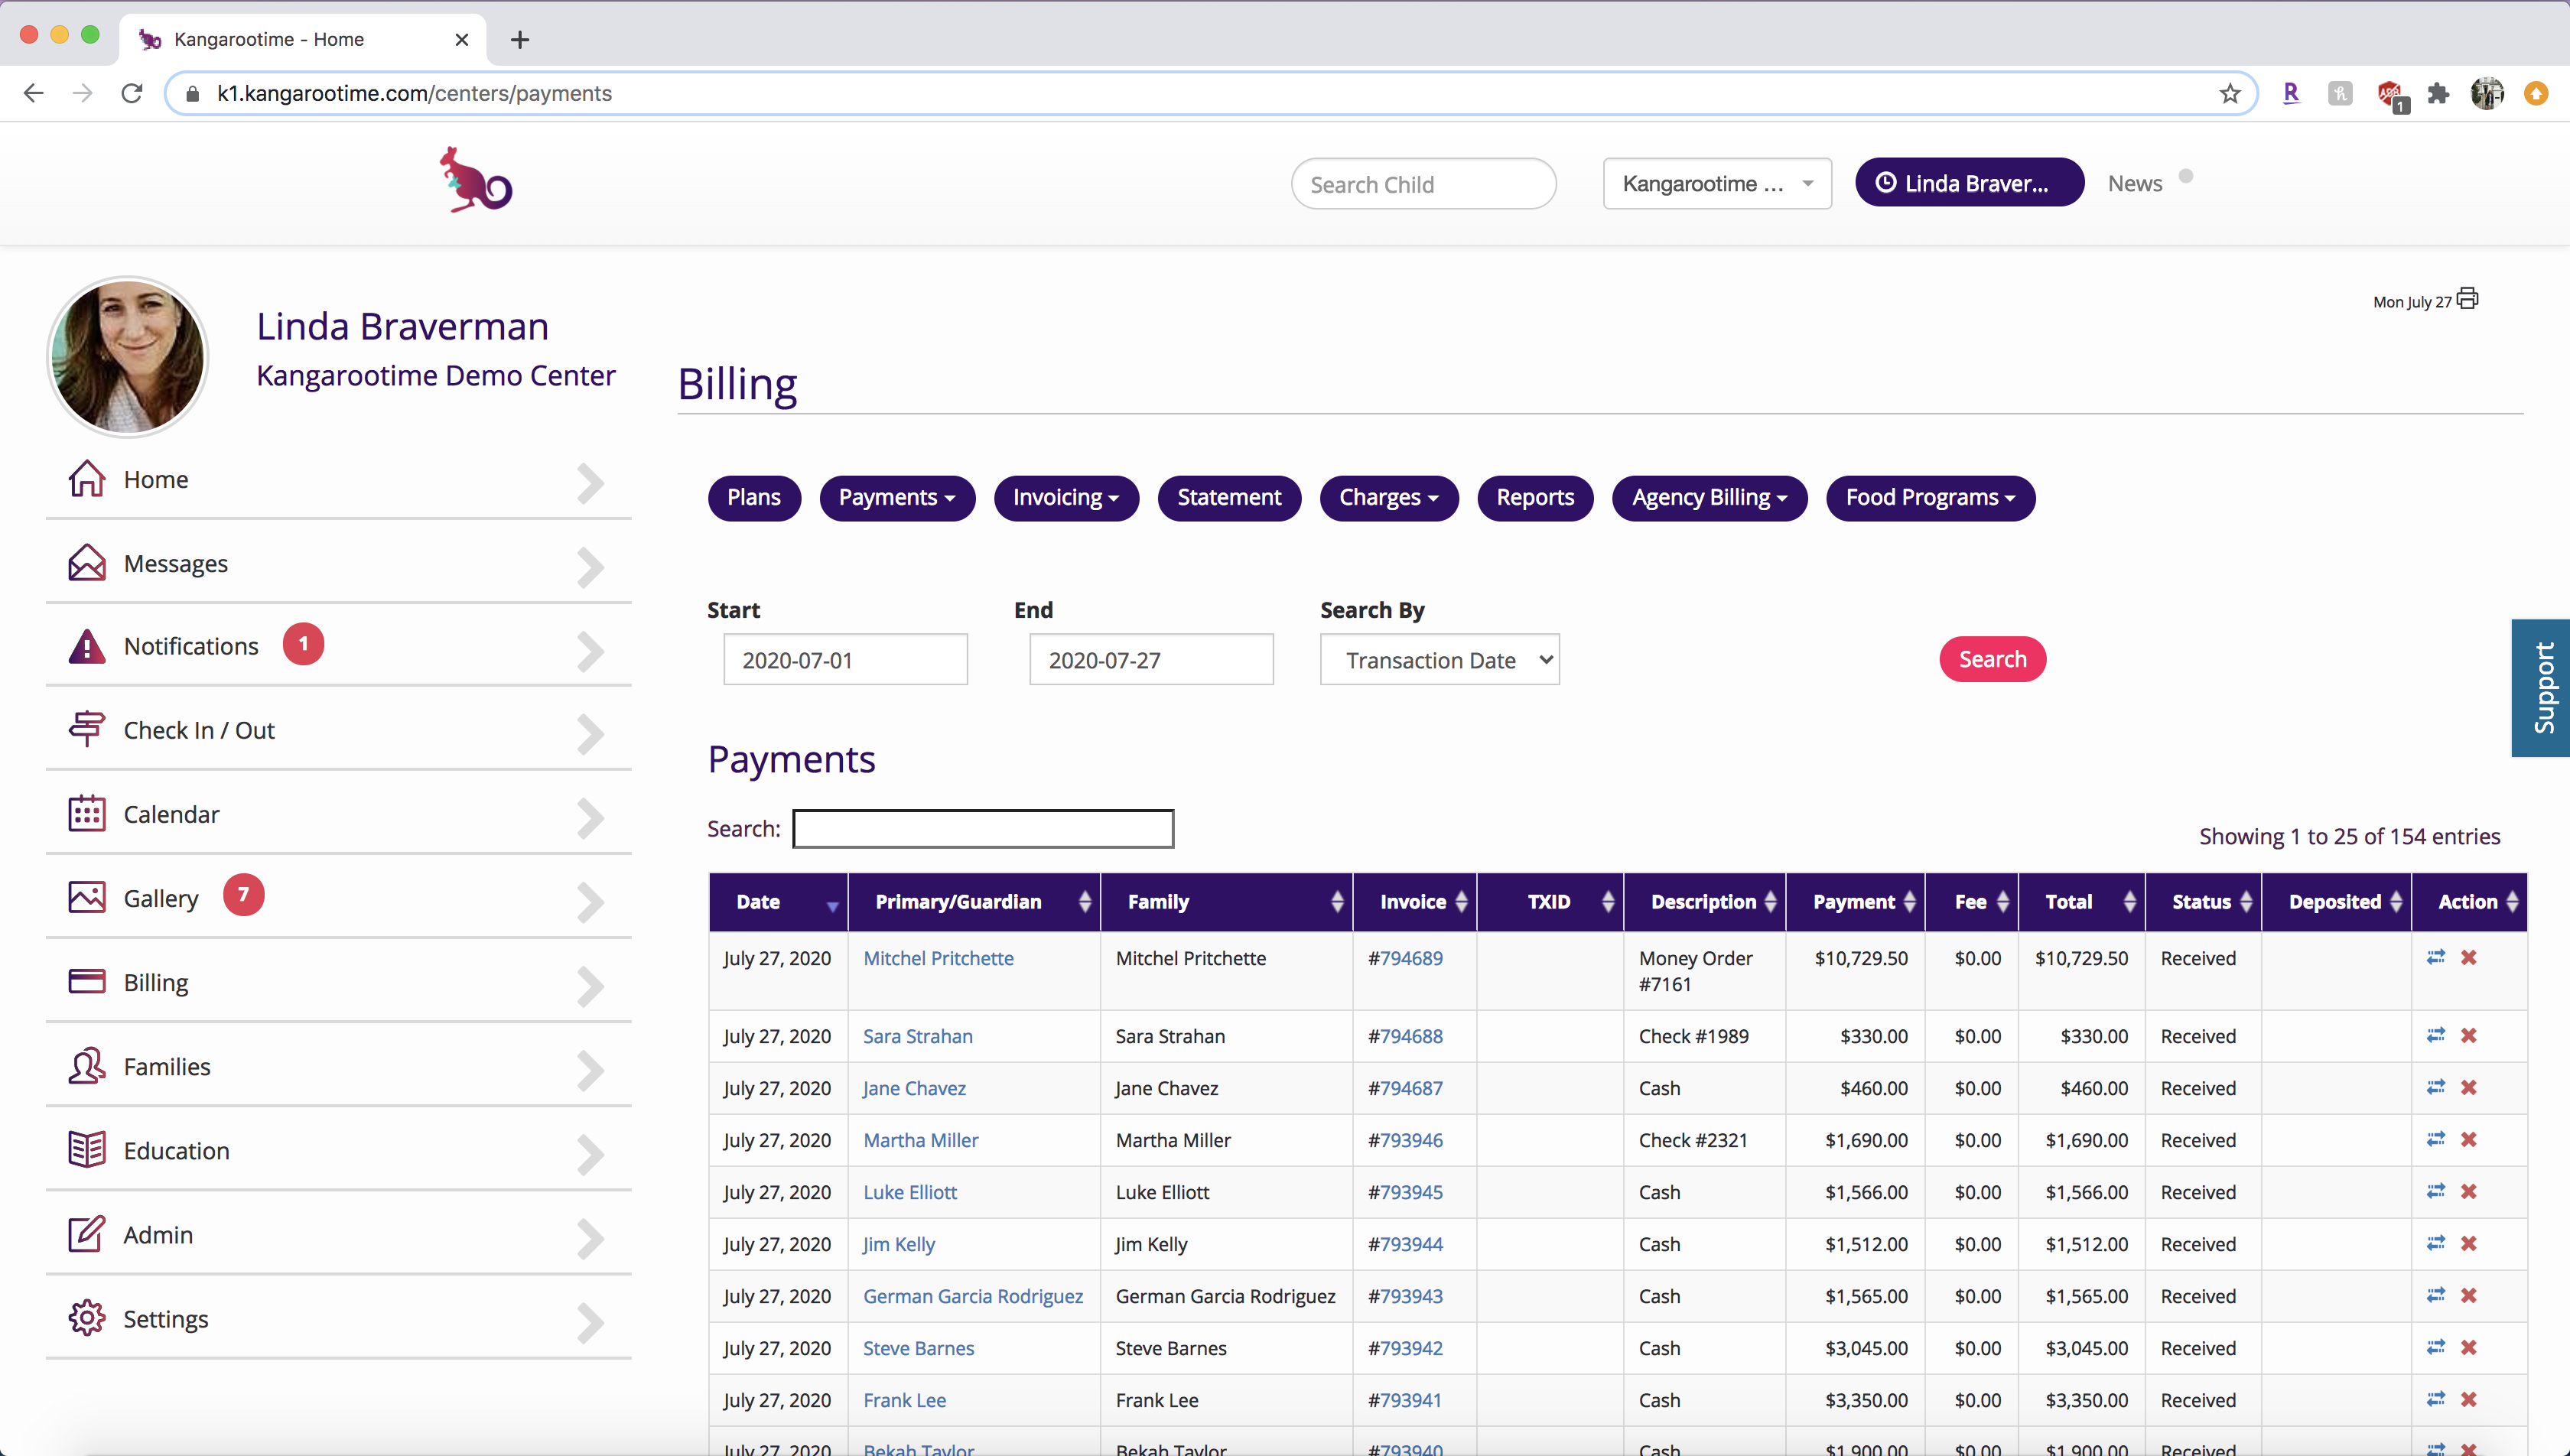Click the red Search button
Viewport: 2570px width, 1456px height.
coord(1992,660)
